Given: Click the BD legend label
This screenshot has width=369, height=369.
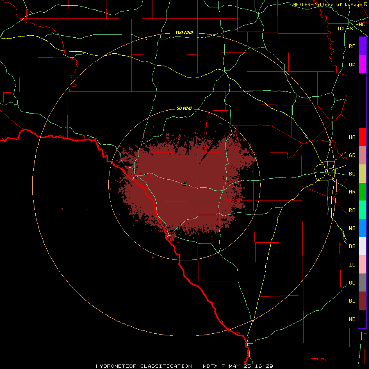Looking at the screenshot, I should [x=352, y=174].
